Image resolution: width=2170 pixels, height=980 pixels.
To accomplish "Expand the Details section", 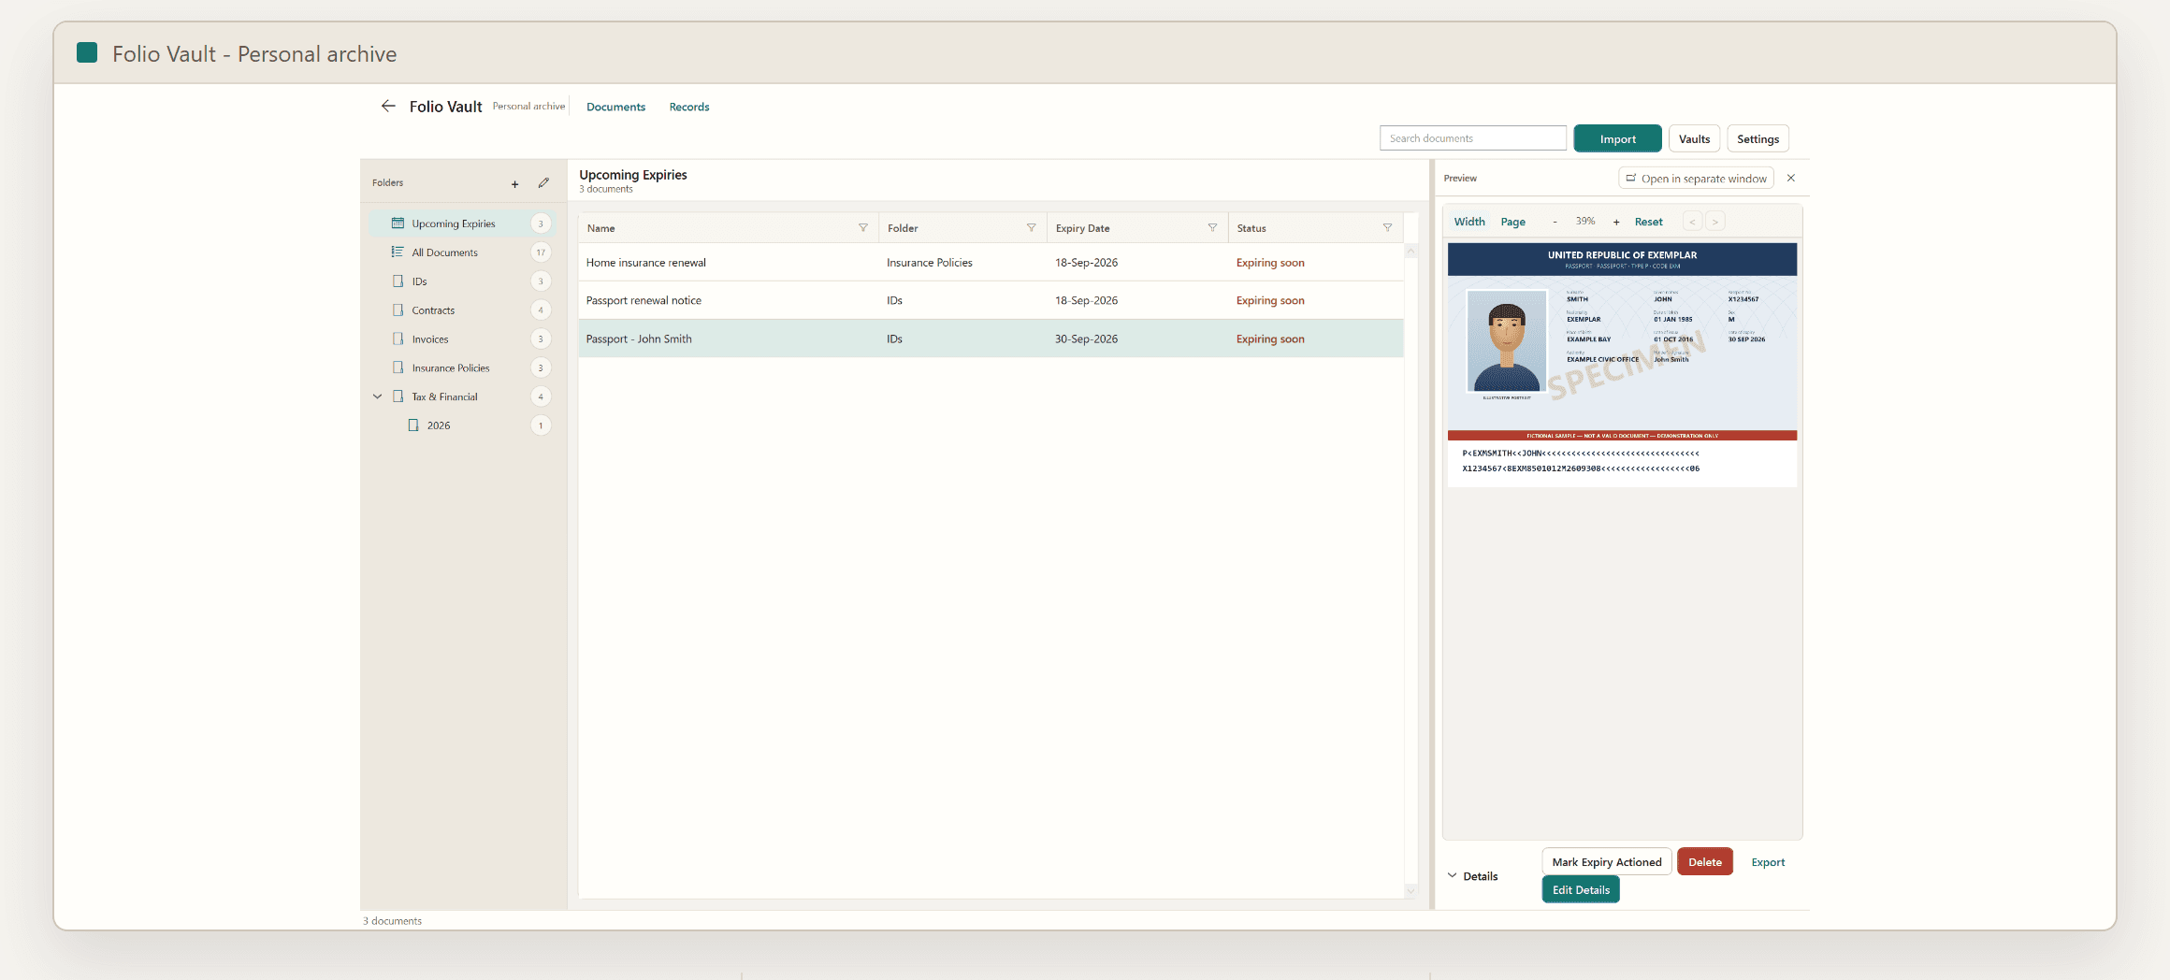I will pos(1453,876).
